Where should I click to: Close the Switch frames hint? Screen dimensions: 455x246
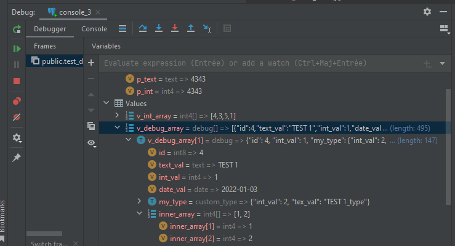pos(76,244)
